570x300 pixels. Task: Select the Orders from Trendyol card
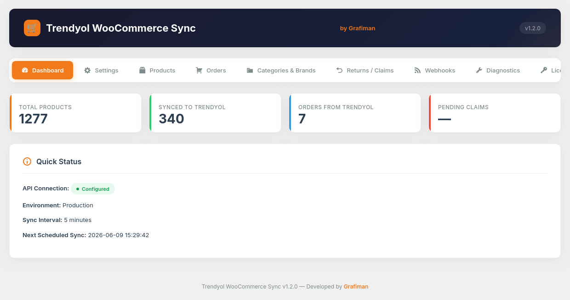[x=355, y=113]
